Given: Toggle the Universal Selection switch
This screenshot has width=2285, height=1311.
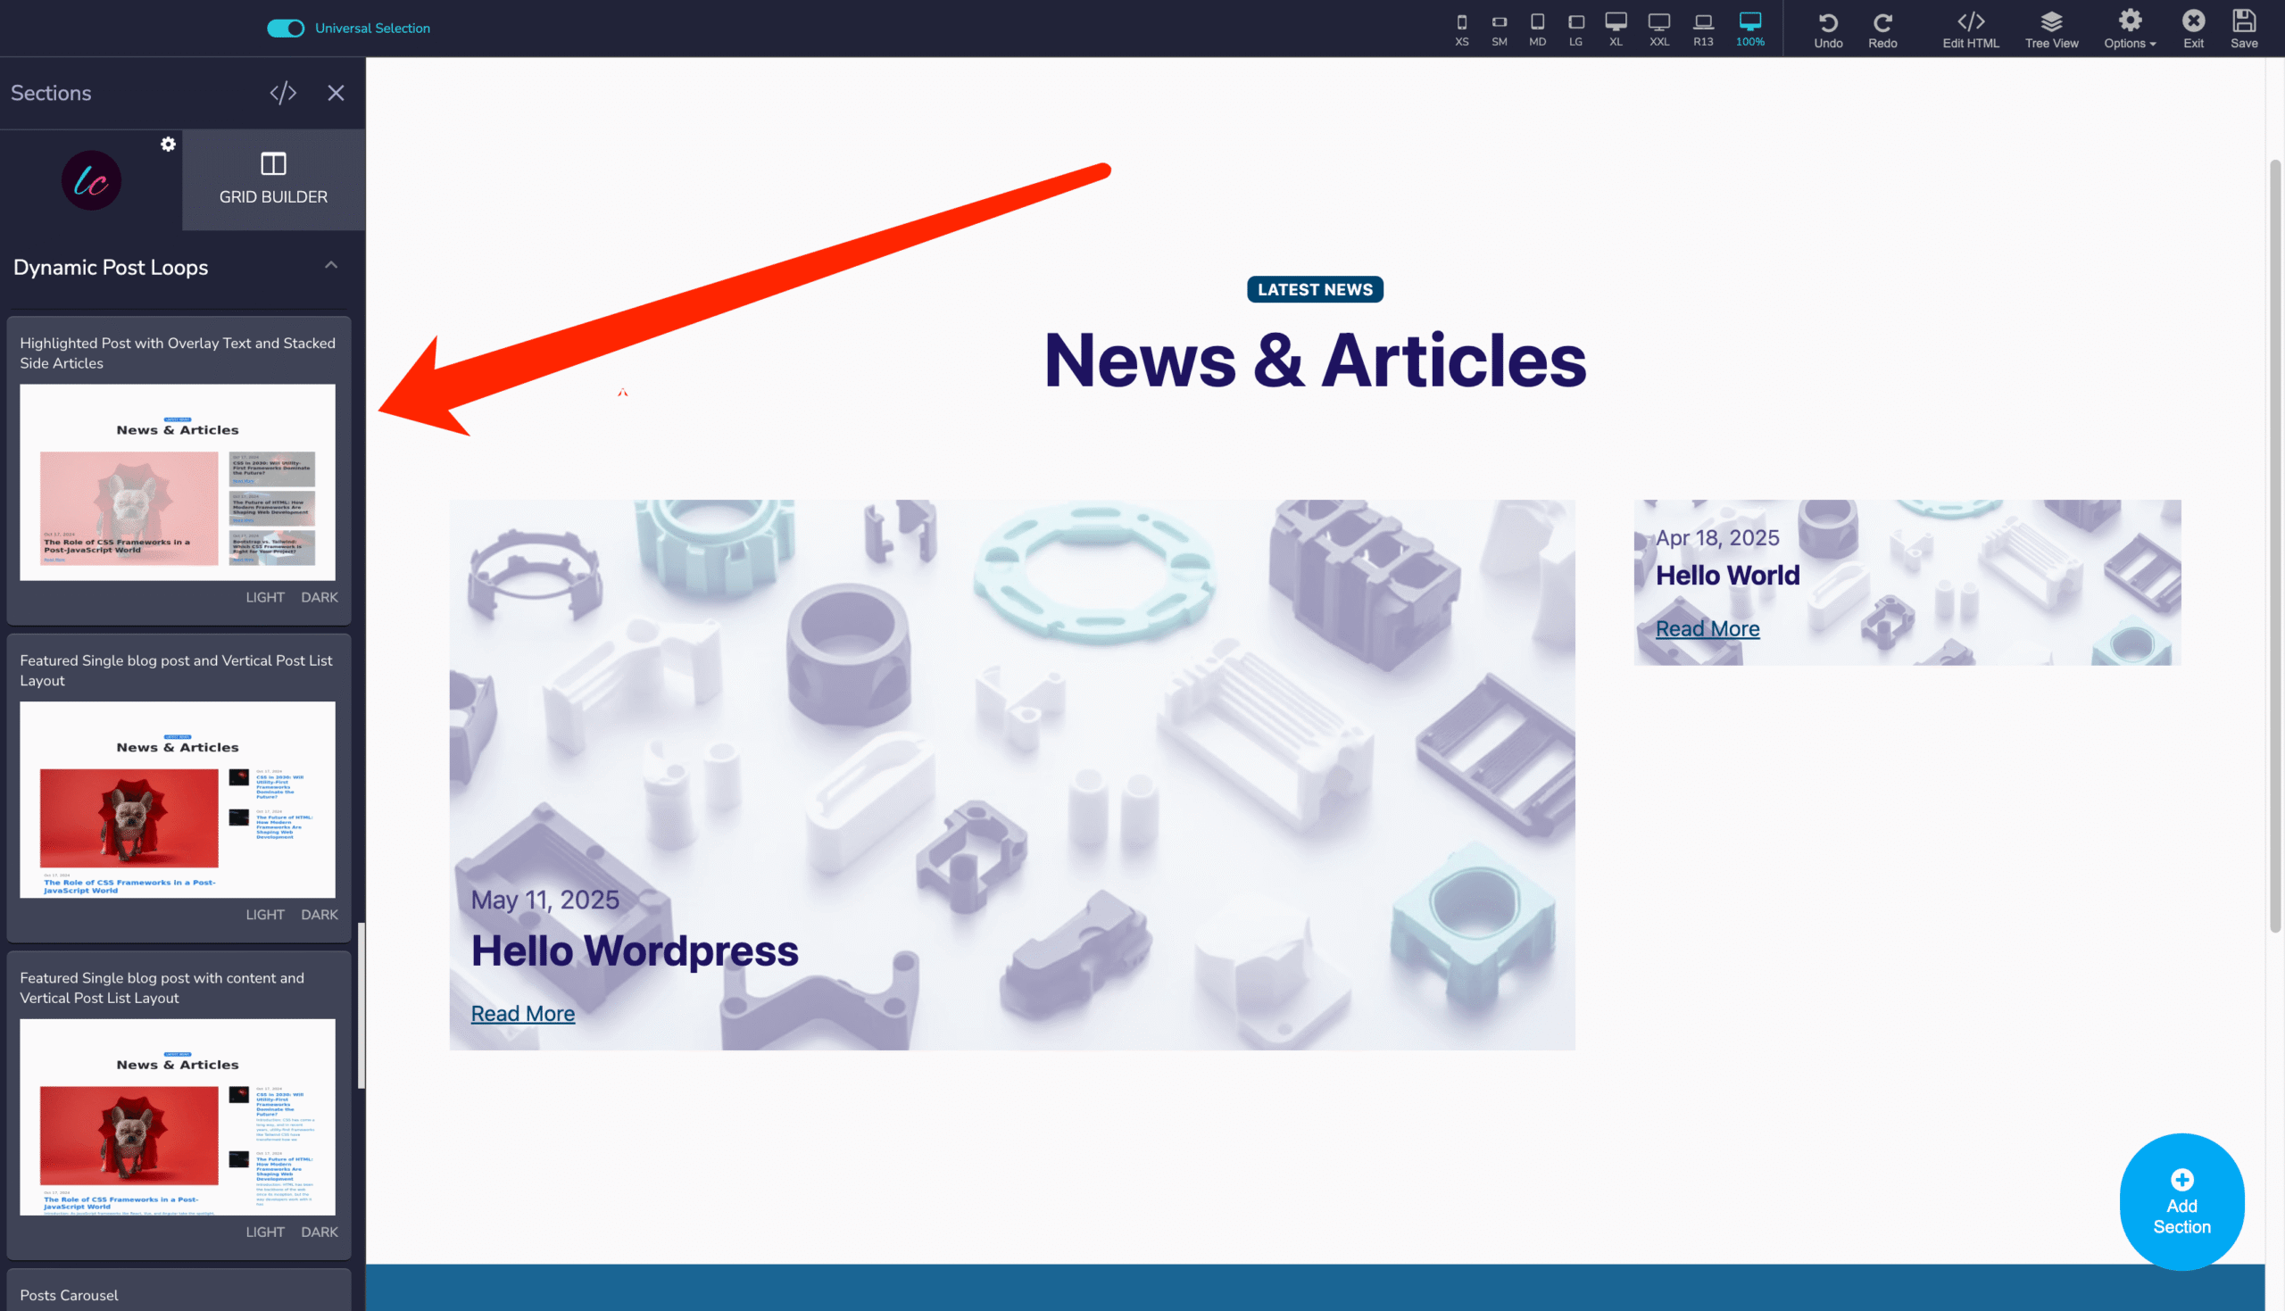Looking at the screenshot, I should pyautogui.click(x=286, y=28).
